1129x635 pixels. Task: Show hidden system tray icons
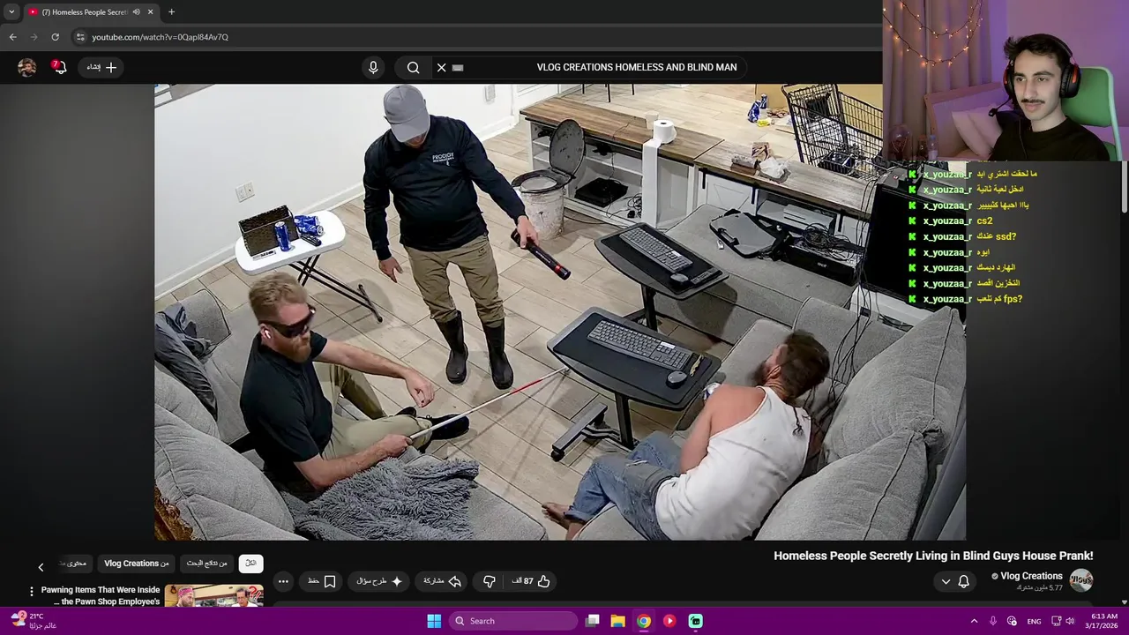tap(974, 621)
